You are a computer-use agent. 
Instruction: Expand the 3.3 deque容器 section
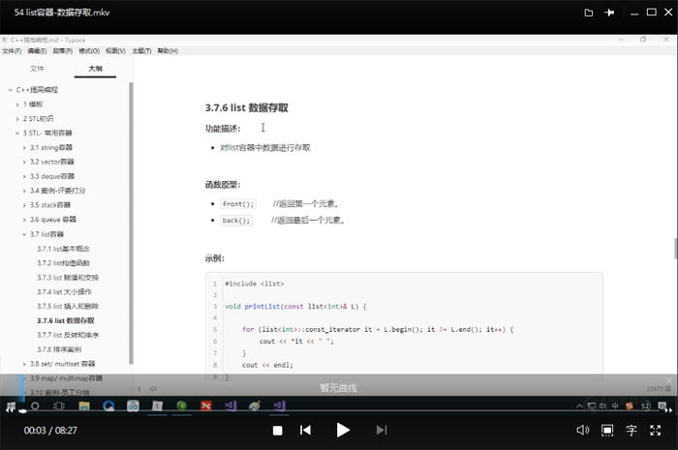coord(24,176)
